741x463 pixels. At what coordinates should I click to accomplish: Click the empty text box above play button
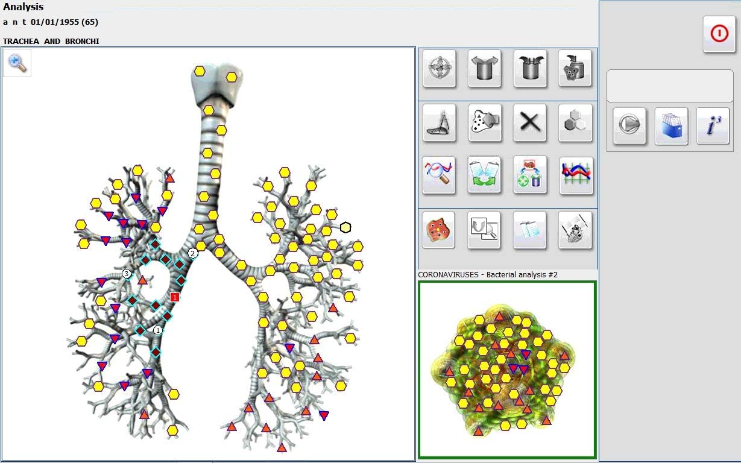point(670,86)
